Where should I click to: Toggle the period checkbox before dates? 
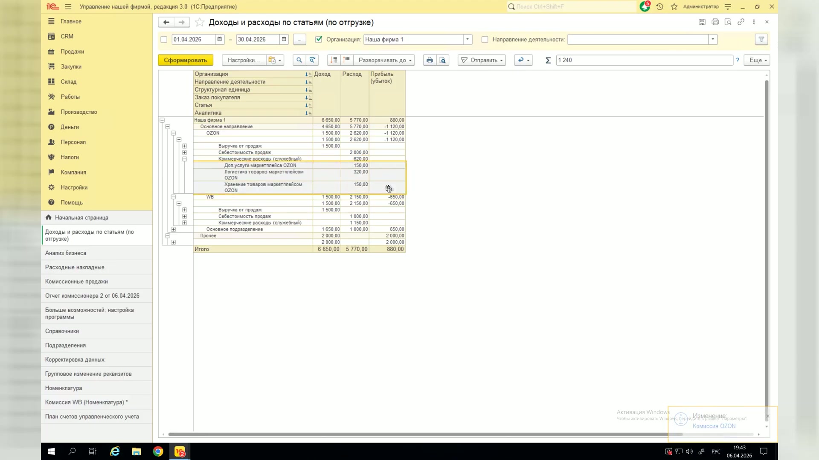(164, 40)
